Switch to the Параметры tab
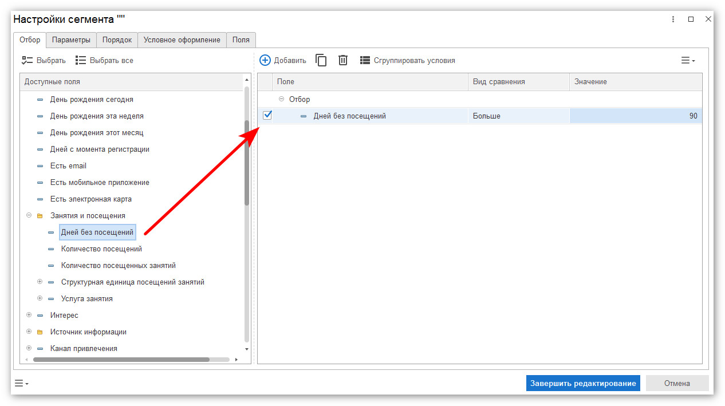Image resolution: width=725 pixels, height=406 pixels. pyautogui.click(x=71, y=40)
